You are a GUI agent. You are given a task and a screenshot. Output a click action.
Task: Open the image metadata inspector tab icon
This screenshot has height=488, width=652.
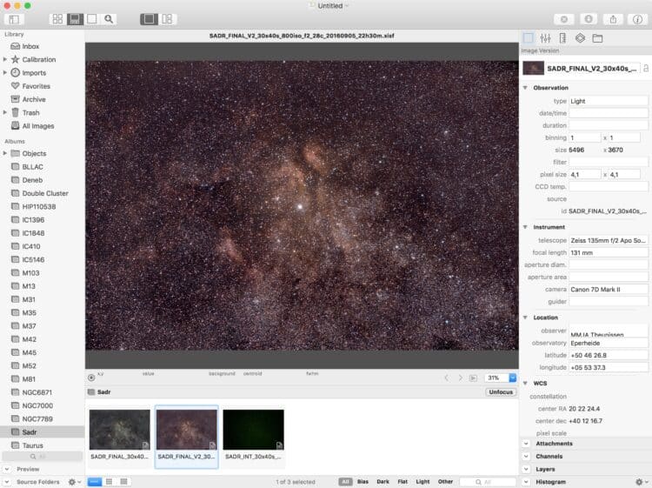click(x=528, y=38)
